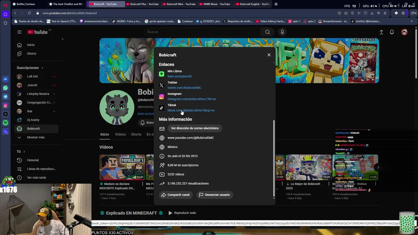The height and width of the screenshot is (235, 418).
Task: Open Opera downloads icon
Action: [x=372, y=13]
